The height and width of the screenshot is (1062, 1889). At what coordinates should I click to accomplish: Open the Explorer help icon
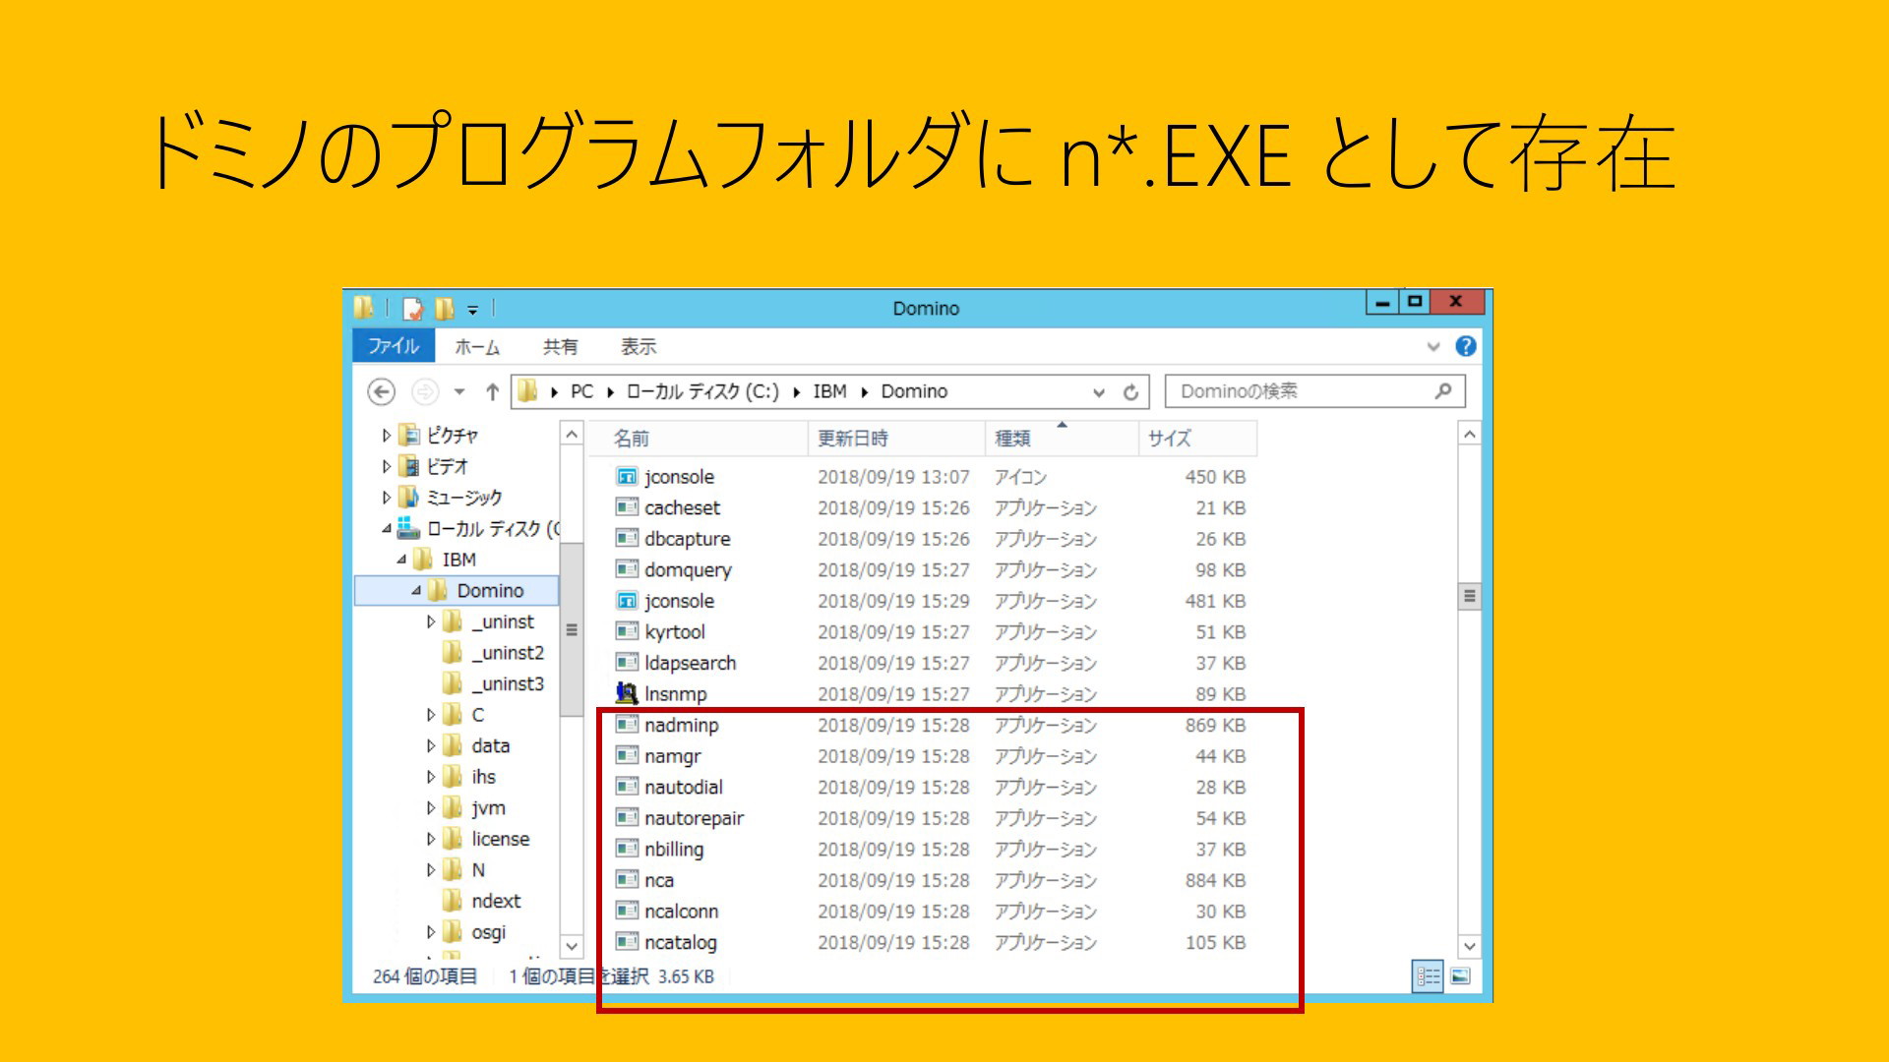[1466, 346]
